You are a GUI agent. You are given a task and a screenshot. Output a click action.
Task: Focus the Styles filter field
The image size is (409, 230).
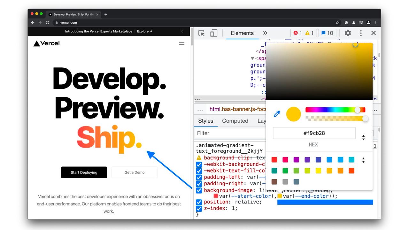tap(230, 133)
